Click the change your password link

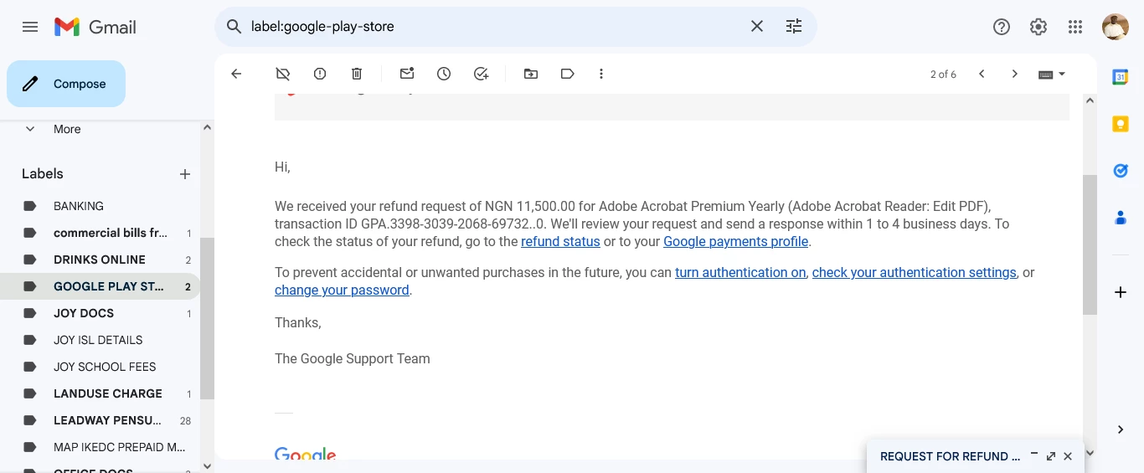tap(342, 290)
